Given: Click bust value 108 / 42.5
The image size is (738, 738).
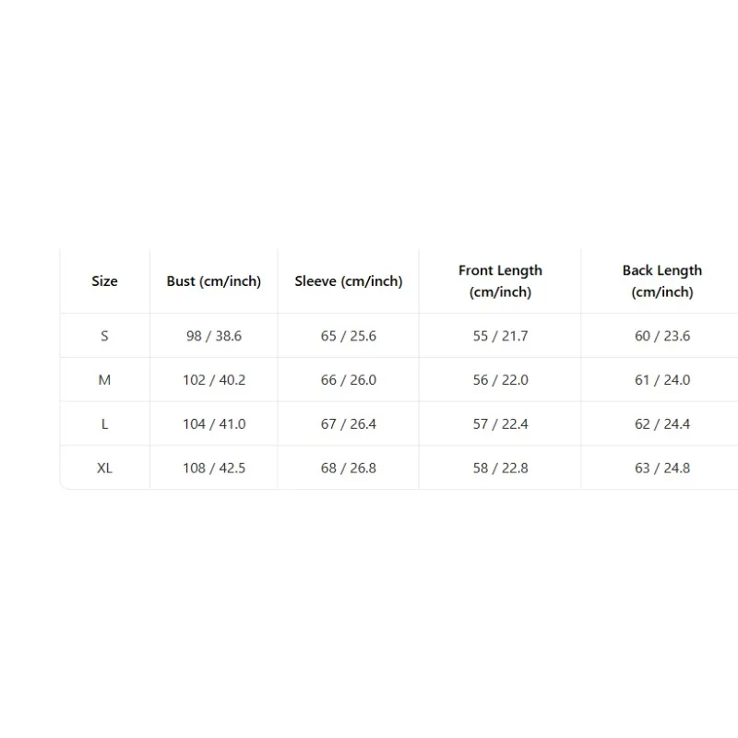Looking at the screenshot, I should coord(214,469).
